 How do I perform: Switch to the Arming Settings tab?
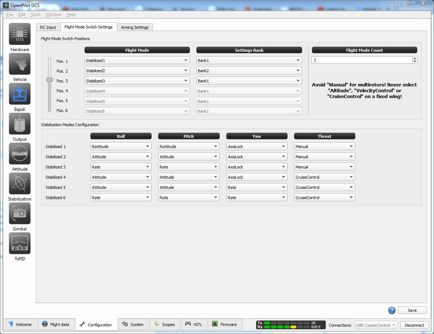click(x=135, y=27)
